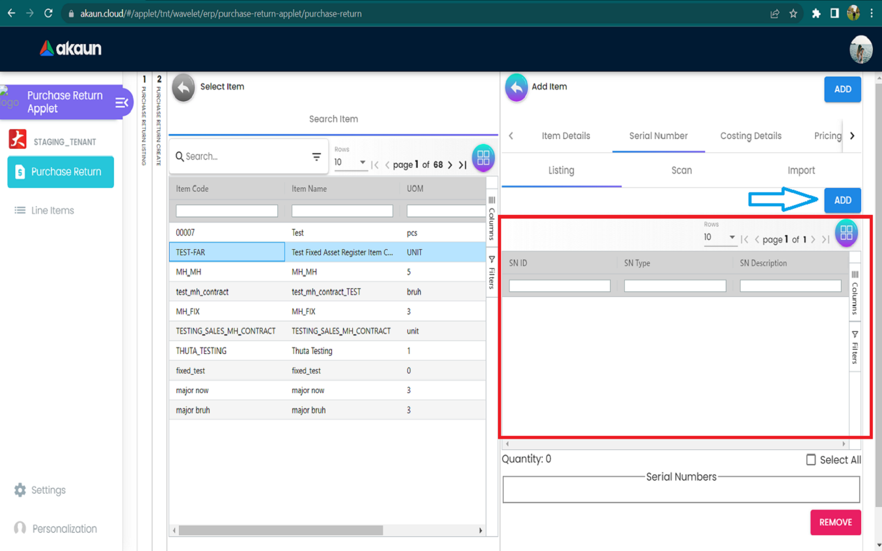Open Rows dropdown in serial number listing
Image resolution: width=882 pixels, height=551 pixels.
720,238
